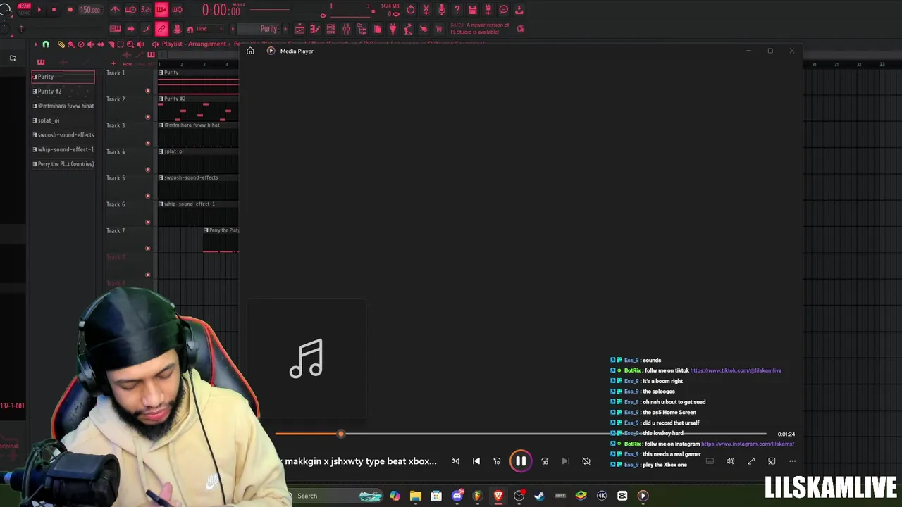902x507 pixels.
Task: Open the Purity pattern selector
Action: click(263, 29)
